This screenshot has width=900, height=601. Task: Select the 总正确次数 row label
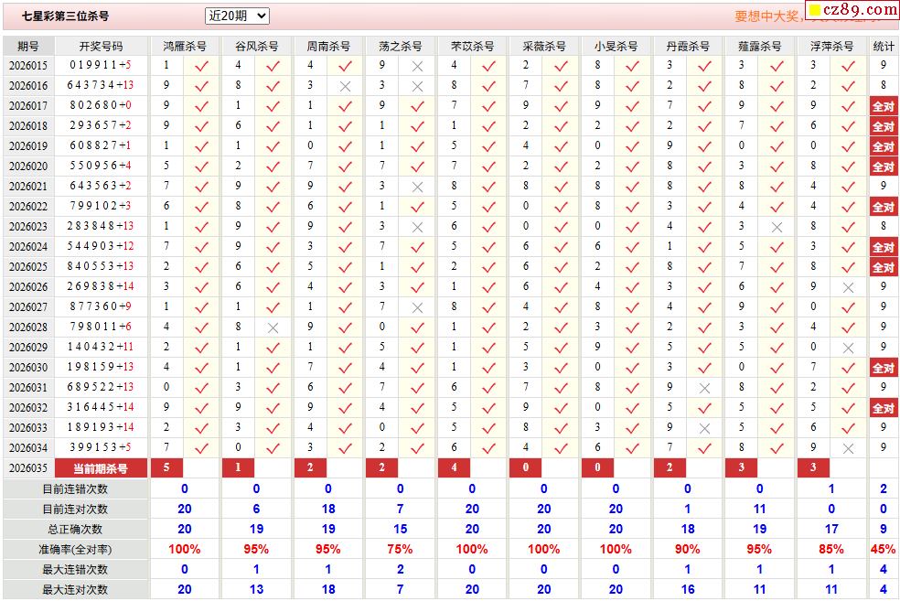76,530
